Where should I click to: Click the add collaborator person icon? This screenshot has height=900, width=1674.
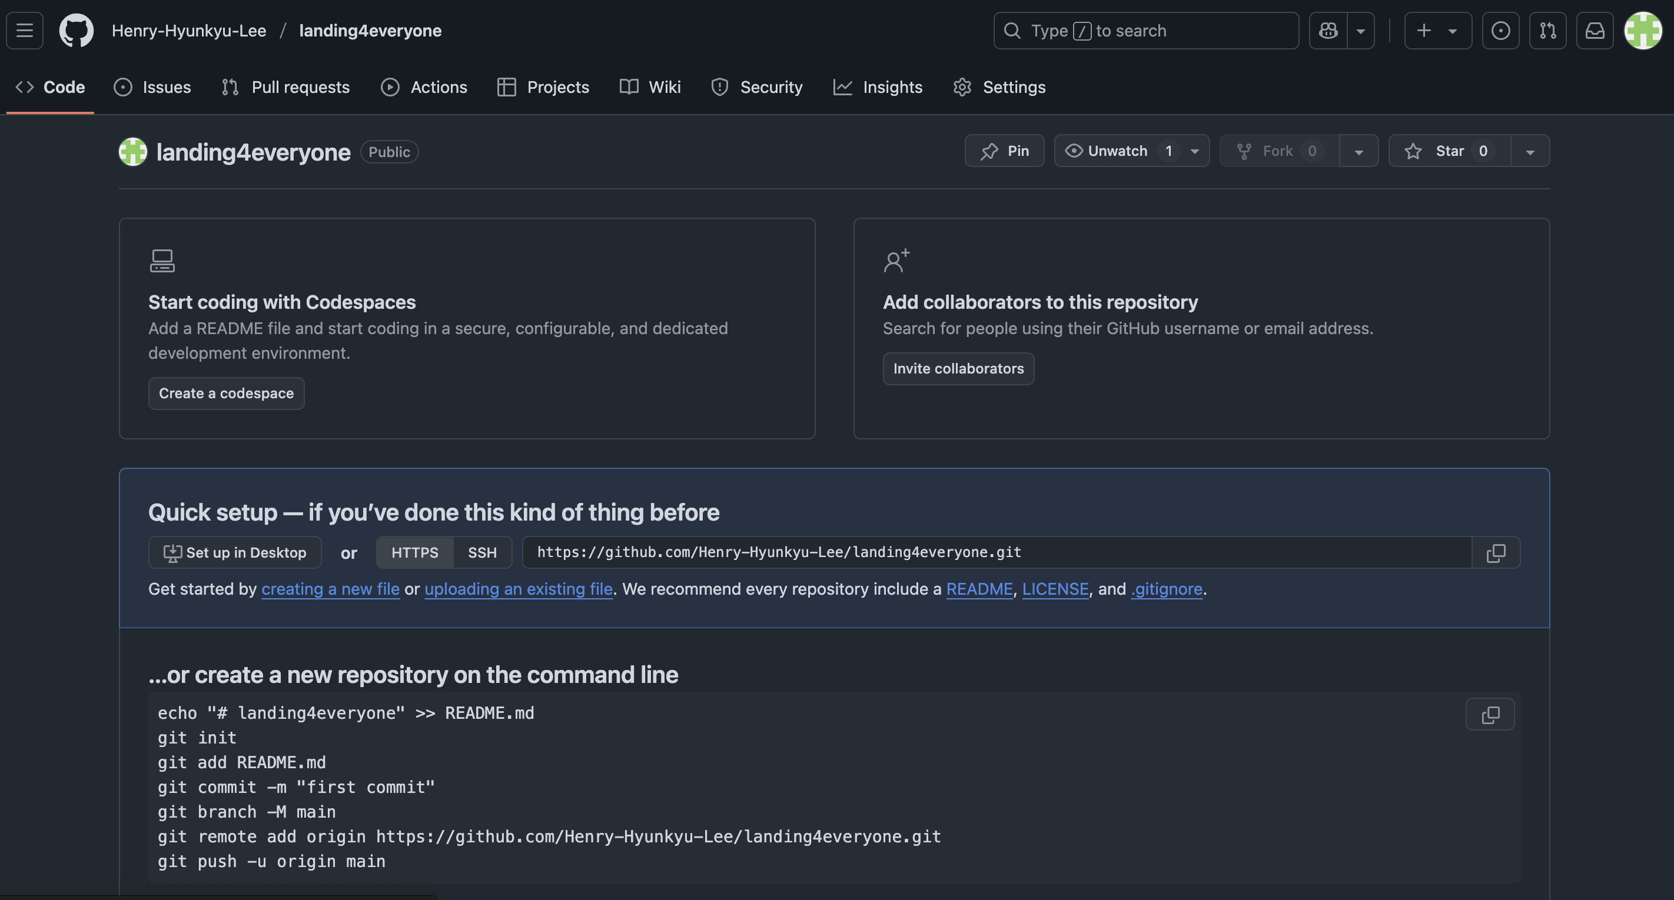click(x=897, y=261)
